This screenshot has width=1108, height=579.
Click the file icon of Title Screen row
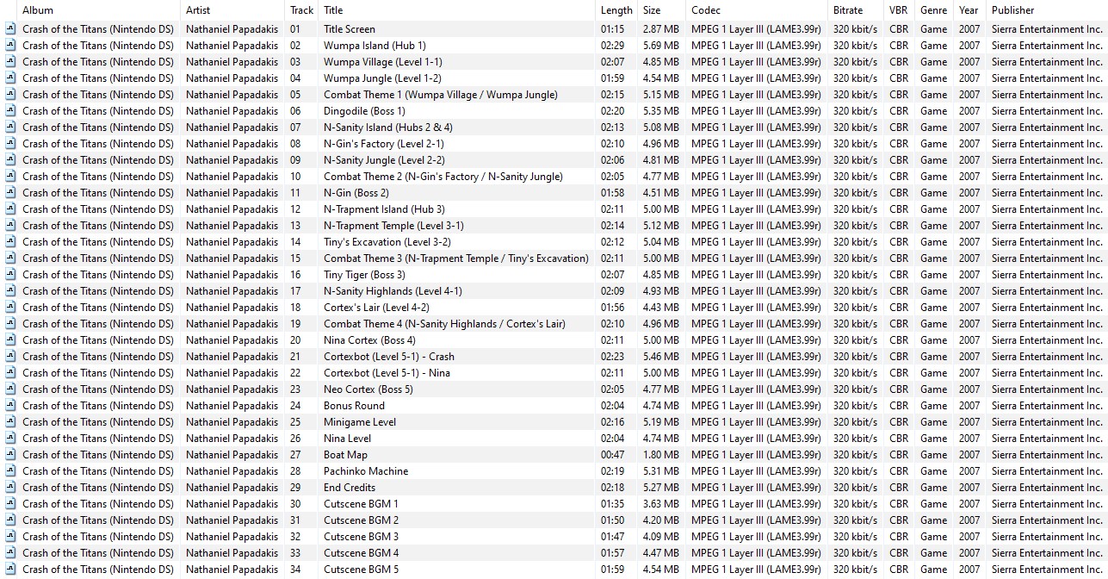(10, 29)
